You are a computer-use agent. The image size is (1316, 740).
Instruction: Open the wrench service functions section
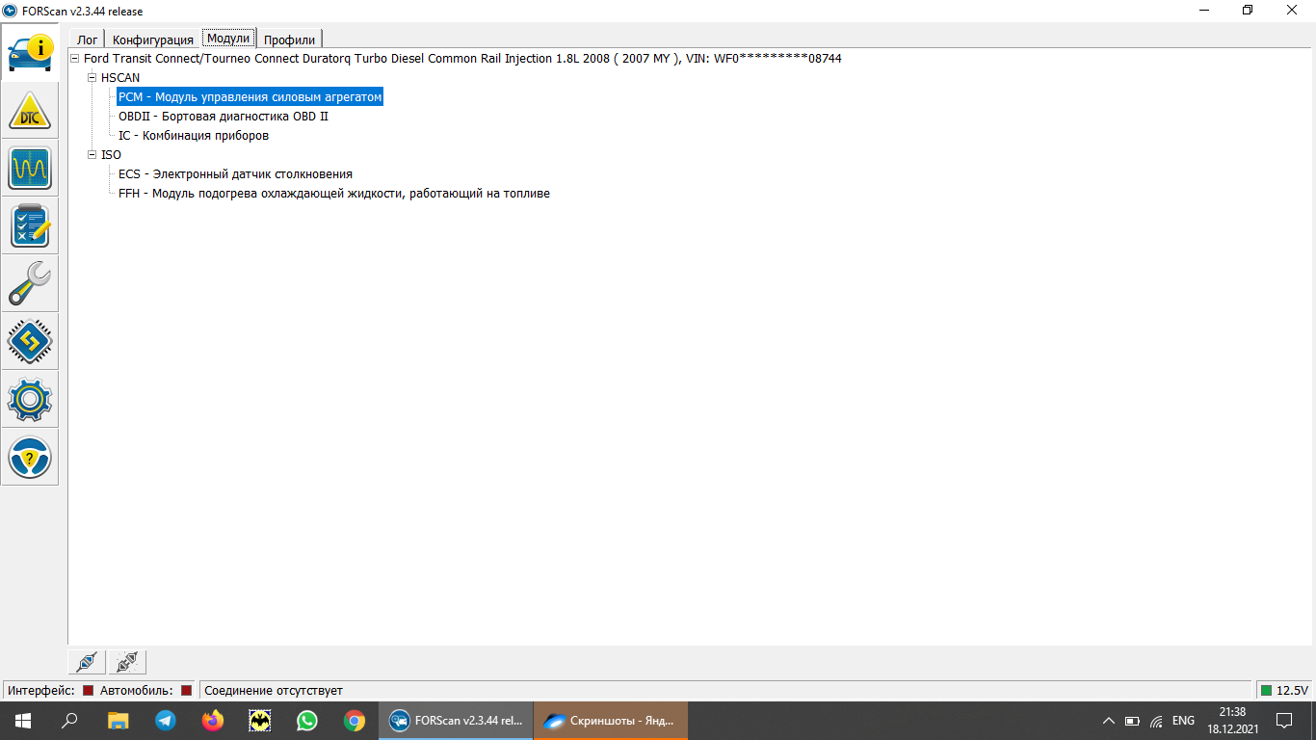click(x=30, y=284)
